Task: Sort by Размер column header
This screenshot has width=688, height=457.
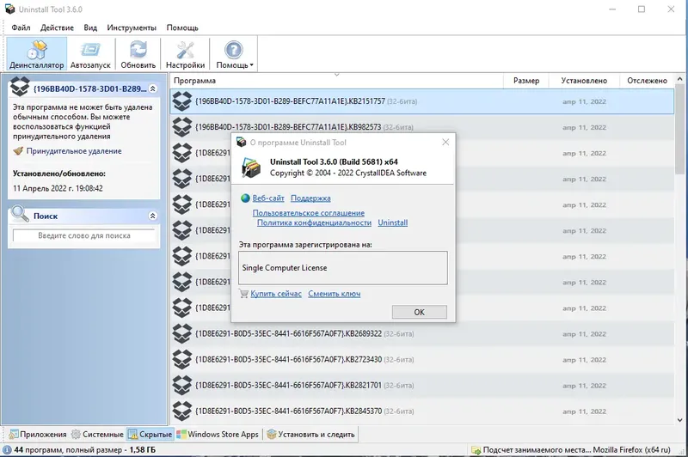Action: pos(525,81)
